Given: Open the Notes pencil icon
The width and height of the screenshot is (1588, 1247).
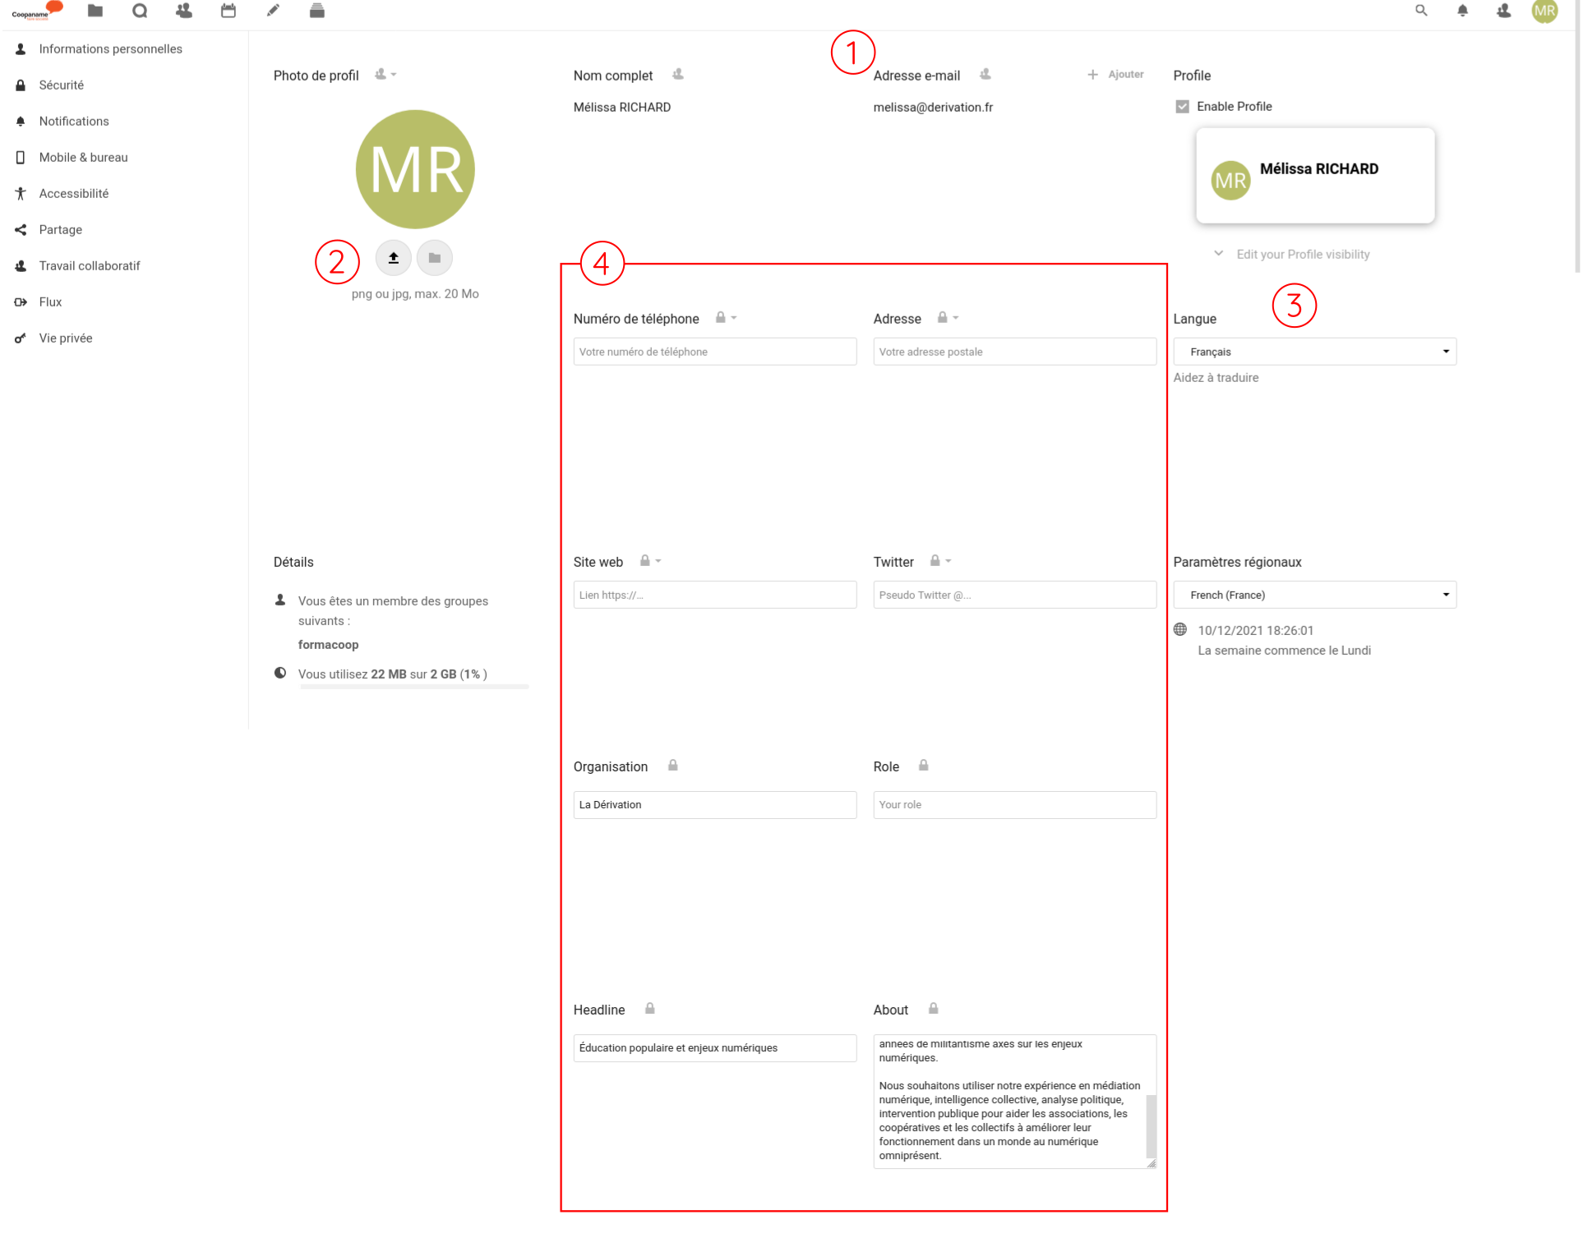Looking at the screenshot, I should 273,11.
